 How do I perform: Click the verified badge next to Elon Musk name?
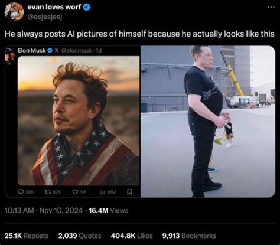click(x=50, y=51)
